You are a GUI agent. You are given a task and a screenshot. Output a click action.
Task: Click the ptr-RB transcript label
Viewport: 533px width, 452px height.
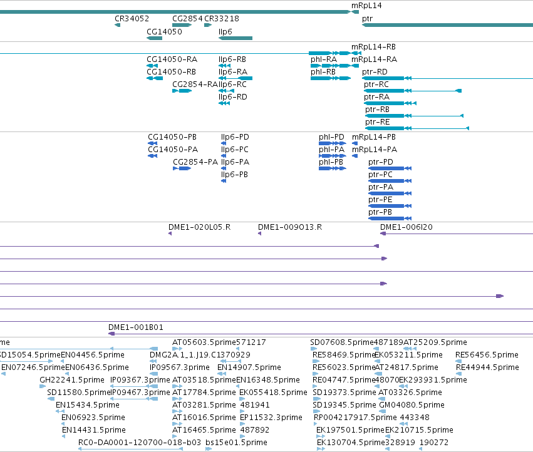coord(377,110)
